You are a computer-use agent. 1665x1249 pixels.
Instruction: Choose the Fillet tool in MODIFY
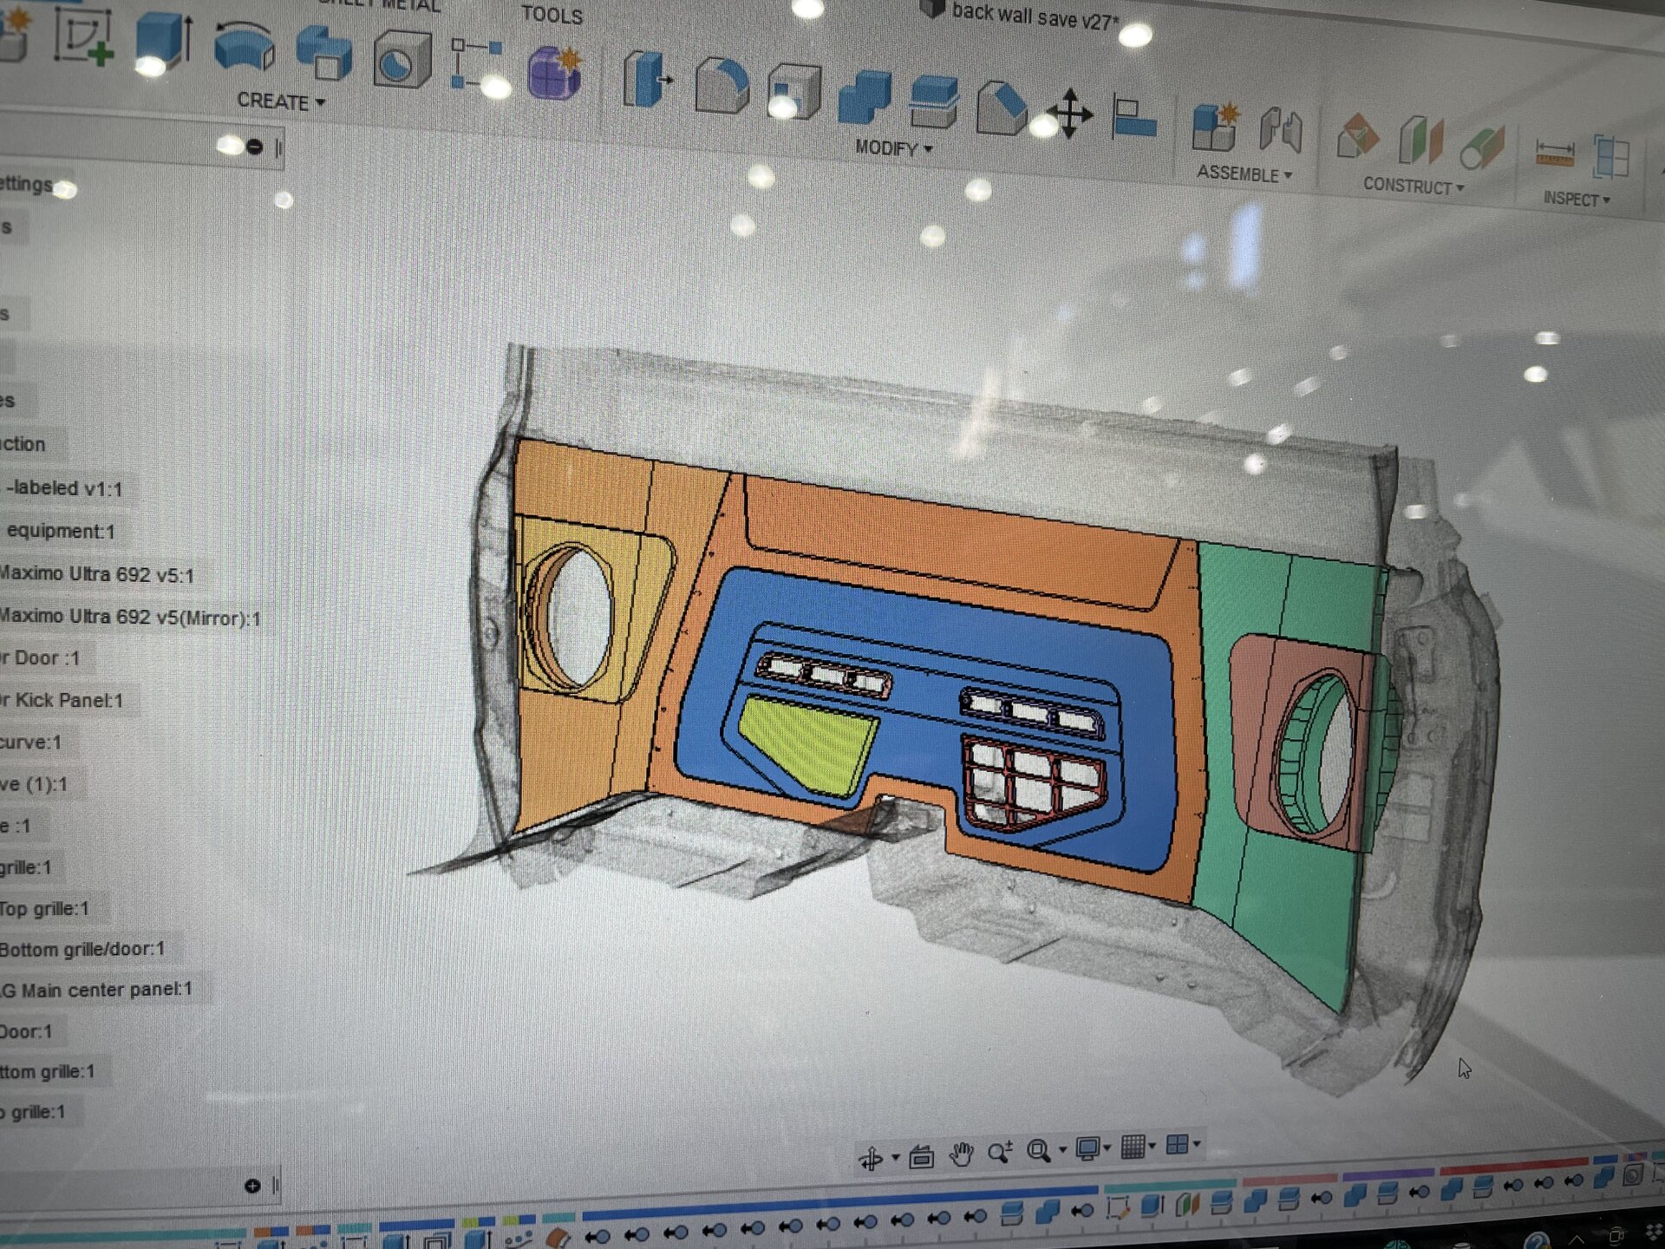(721, 86)
